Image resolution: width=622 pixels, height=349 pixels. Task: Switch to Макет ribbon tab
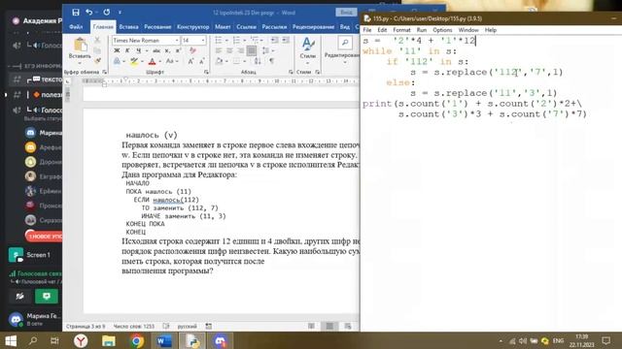223,27
